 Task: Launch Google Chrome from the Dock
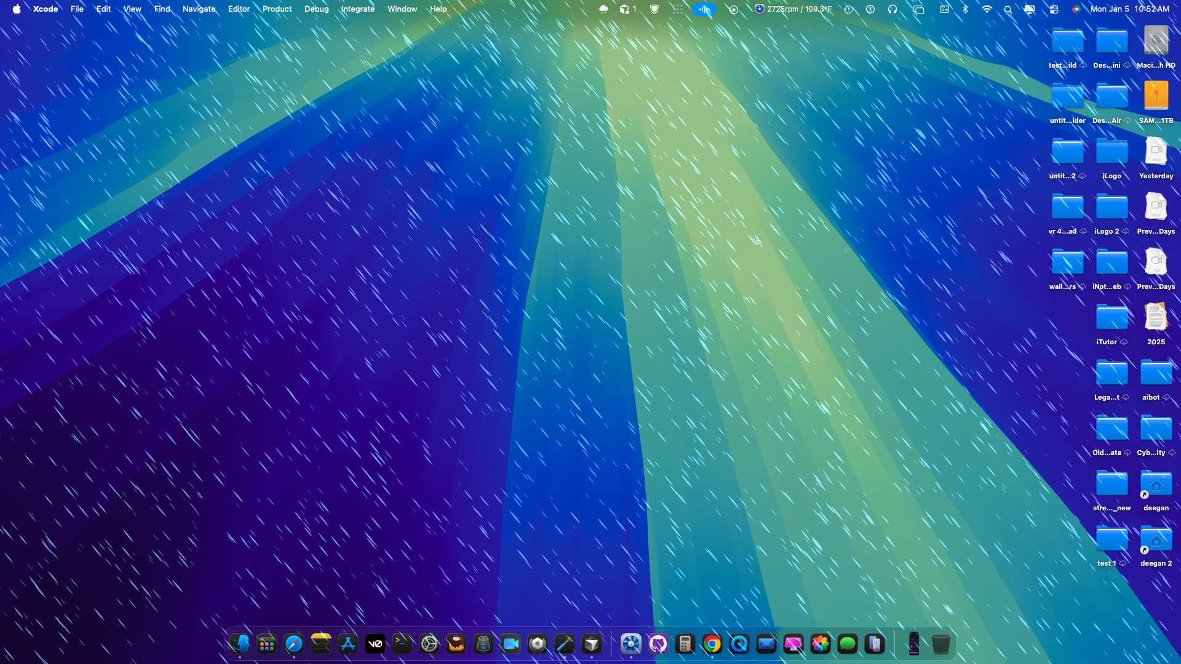pyautogui.click(x=712, y=644)
